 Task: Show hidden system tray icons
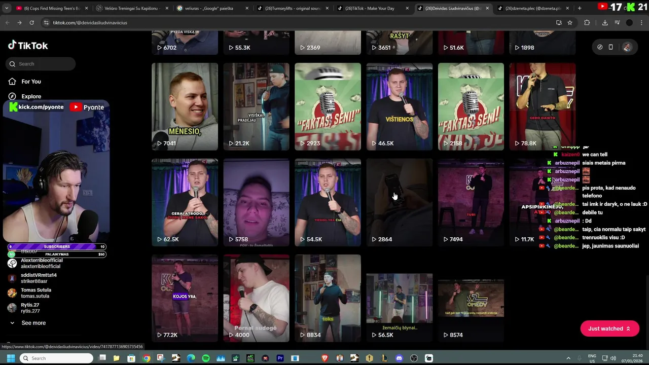[568, 358]
